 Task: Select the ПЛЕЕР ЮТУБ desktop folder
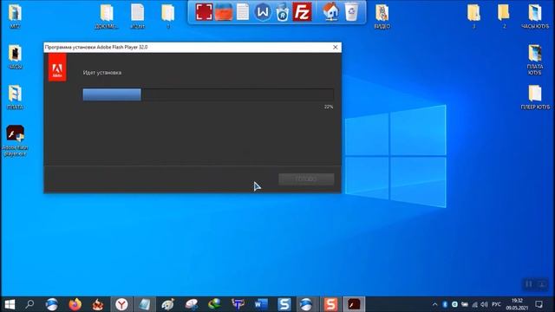(x=535, y=97)
